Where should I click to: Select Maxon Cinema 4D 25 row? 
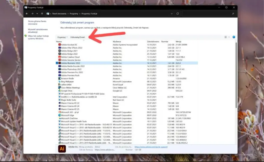pos(127,109)
